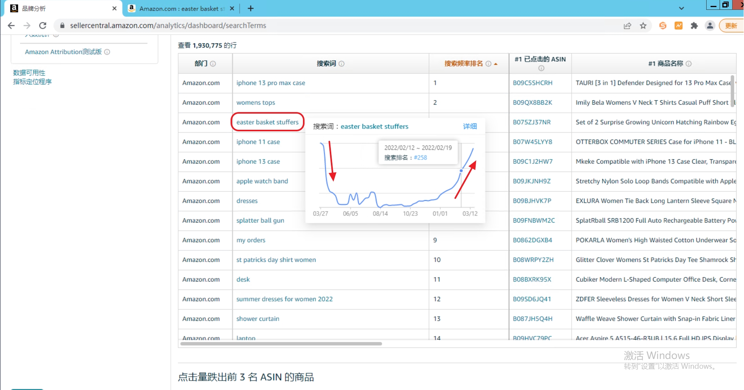The width and height of the screenshot is (744, 390).
Task: Click the horizontal table scrollbar
Action: coord(281,344)
